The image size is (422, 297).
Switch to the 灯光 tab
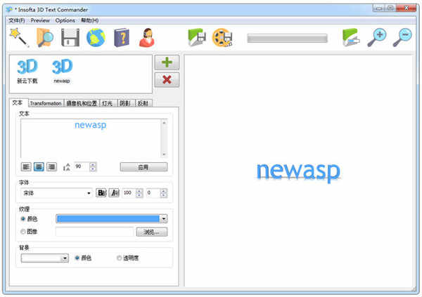point(108,103)
